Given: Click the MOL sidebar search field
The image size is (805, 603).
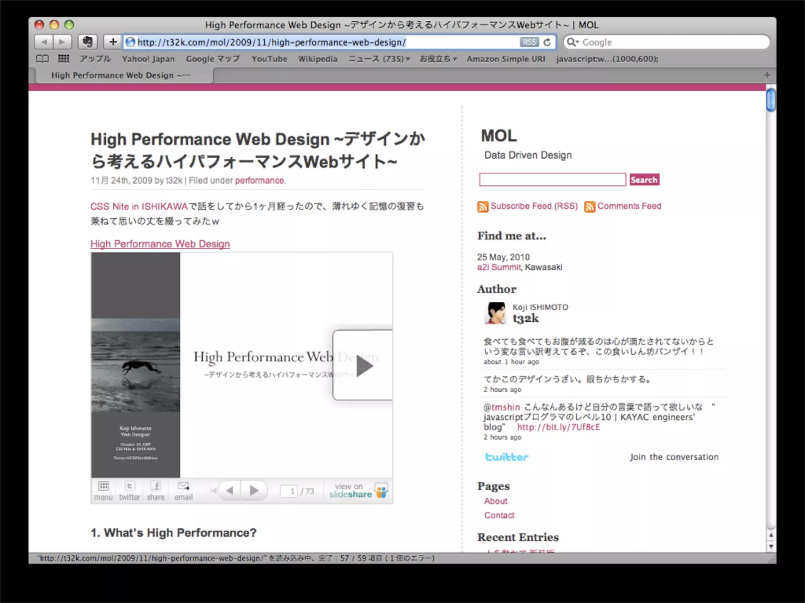Looking at the screenshot, I should pos(552,180).
